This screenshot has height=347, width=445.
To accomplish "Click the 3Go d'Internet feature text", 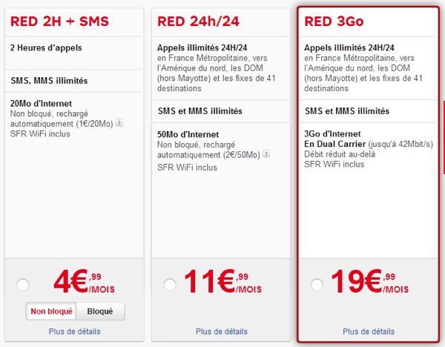I will tap(332, 134).
